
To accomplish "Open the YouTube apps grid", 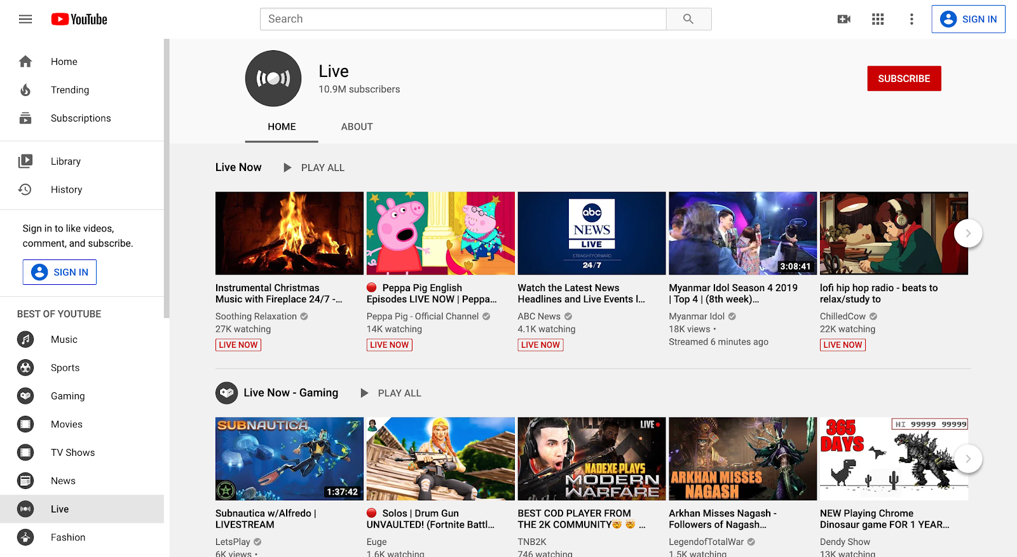I will click(878, 19).
